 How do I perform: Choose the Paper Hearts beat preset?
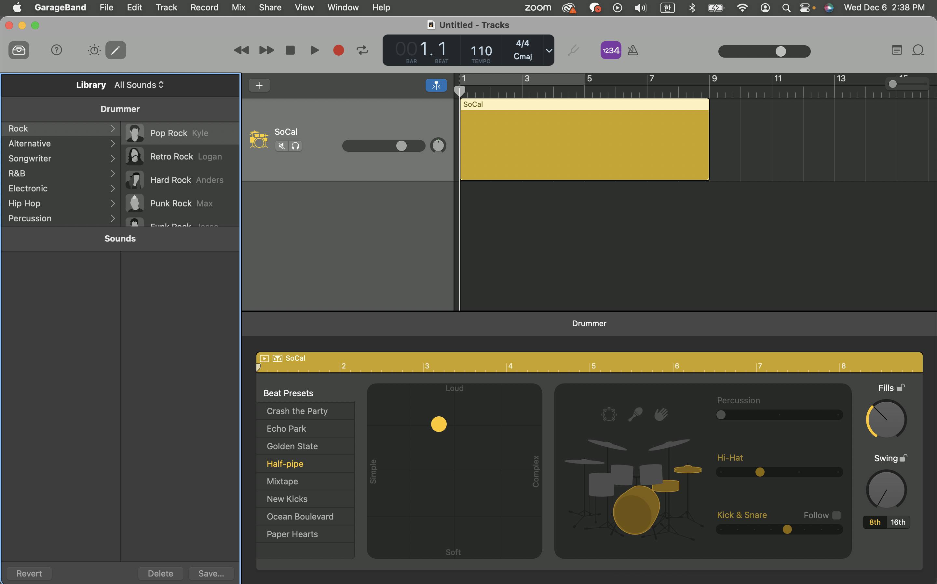(x=305, y=534)
